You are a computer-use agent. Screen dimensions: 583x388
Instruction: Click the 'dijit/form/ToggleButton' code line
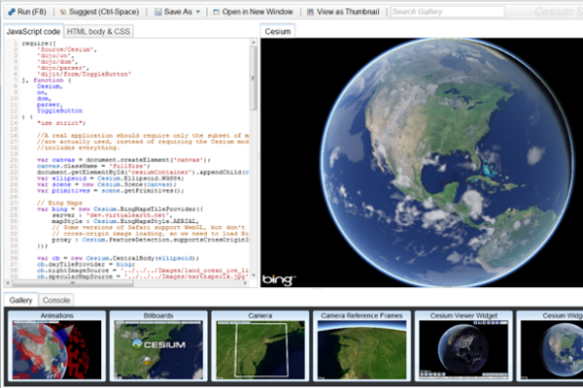84,75
